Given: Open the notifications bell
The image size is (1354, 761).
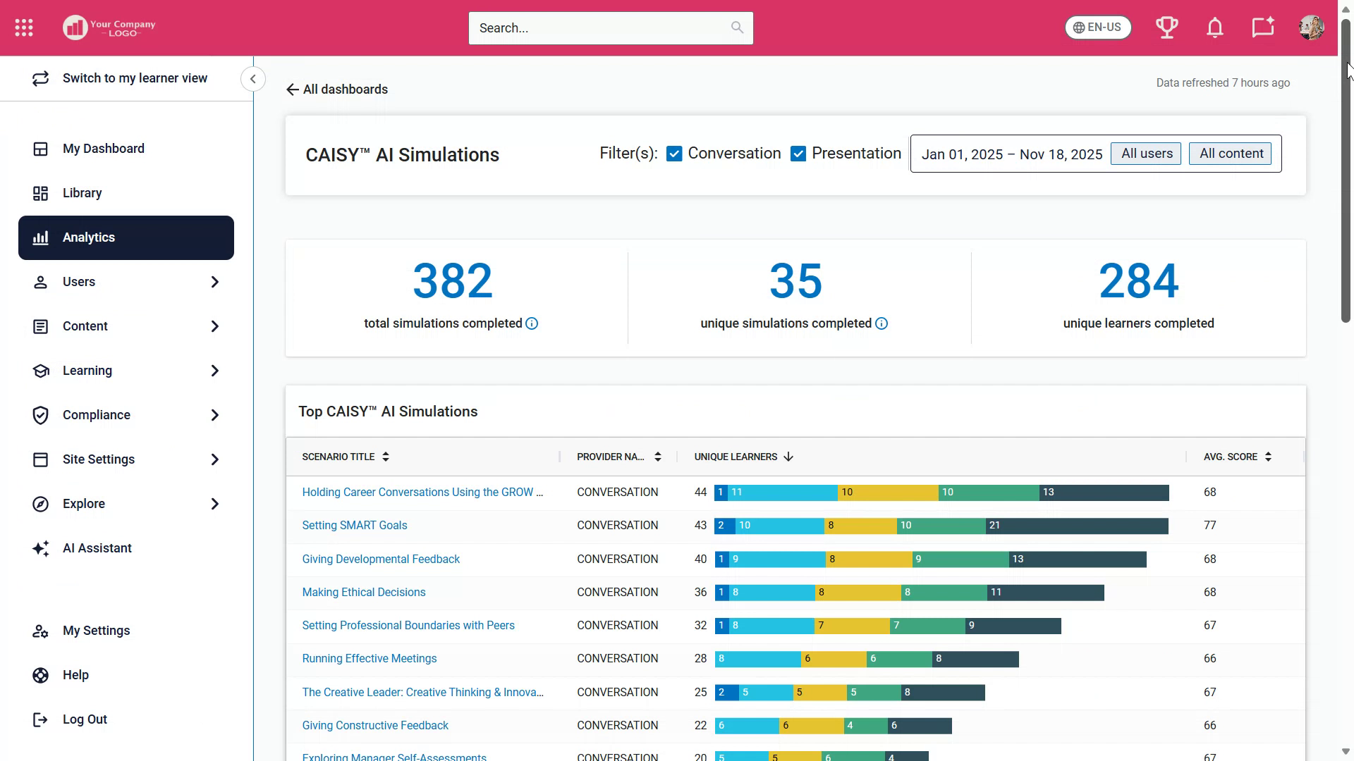Looking at the screenshot, I should tap(1214, 27).
